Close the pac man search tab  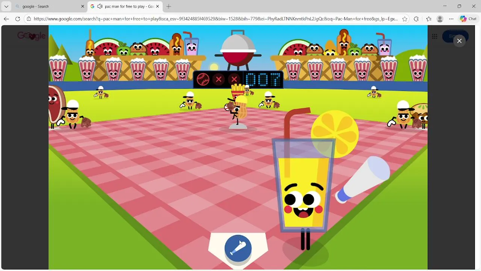pos(157,6)
